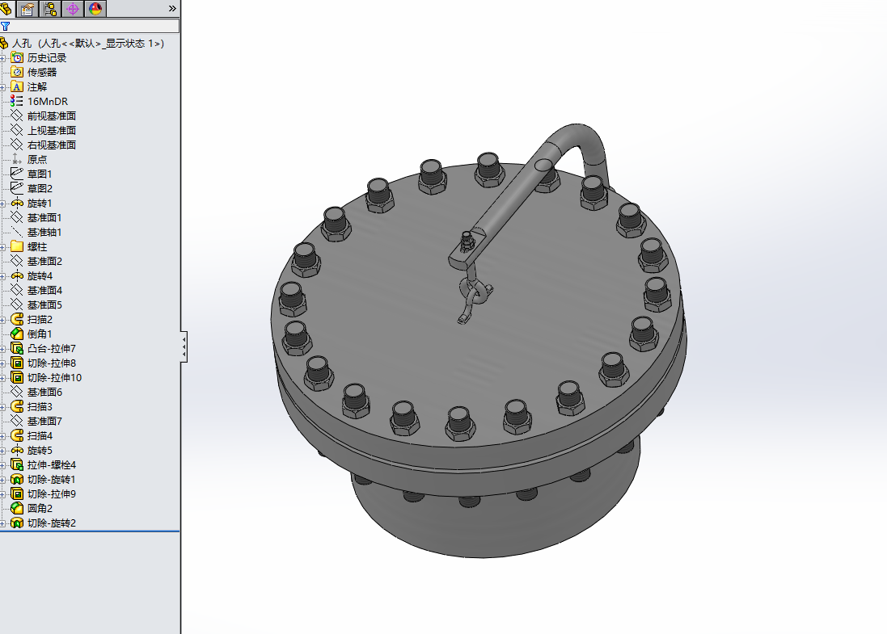This screenshot has height=634, width=887.
Task: Select the 16MnDR material entry
Action: [x=48, y=102]
